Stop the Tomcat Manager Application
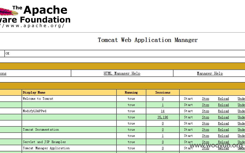This screenshot has width=245, height=153. coord(205,148)
